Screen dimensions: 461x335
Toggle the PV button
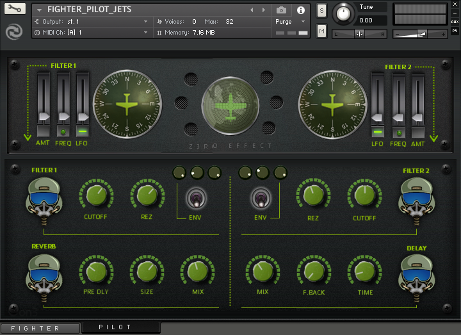point(455,31)
